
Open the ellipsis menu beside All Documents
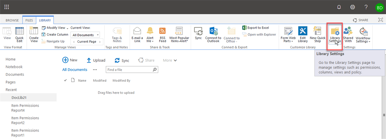95,70
